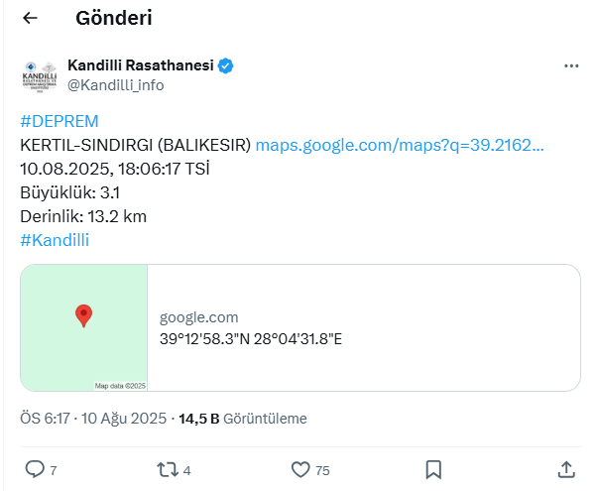Bookmark this post
Image resolution: width=597 pixels, height=491 pixels.
(433, 469)
